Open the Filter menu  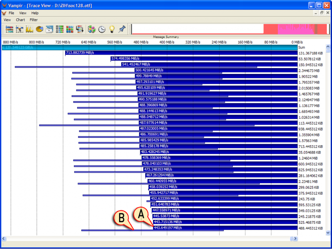click(34, 20)
